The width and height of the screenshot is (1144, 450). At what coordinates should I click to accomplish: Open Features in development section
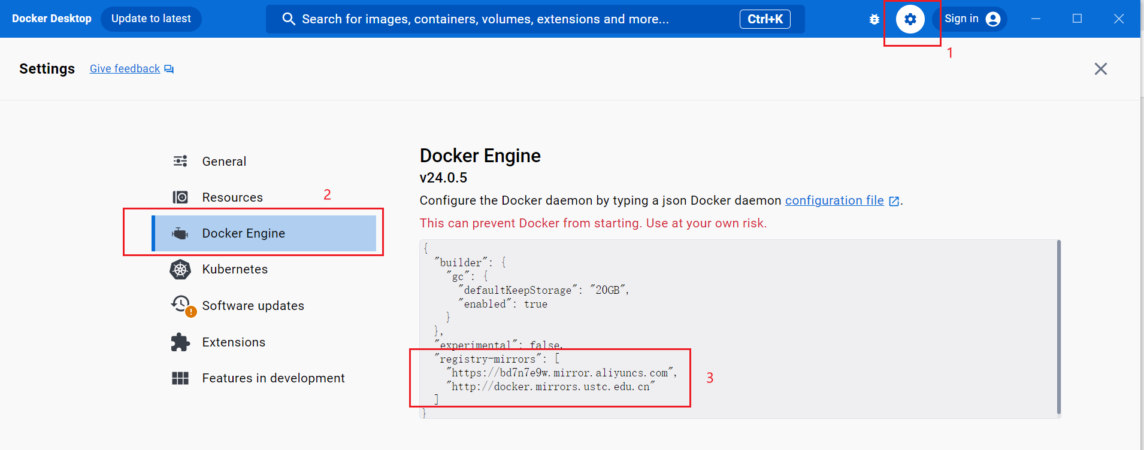coord(264,378)
